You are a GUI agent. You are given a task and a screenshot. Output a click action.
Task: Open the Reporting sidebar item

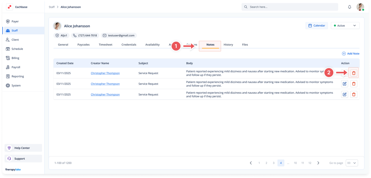[17, 76]
